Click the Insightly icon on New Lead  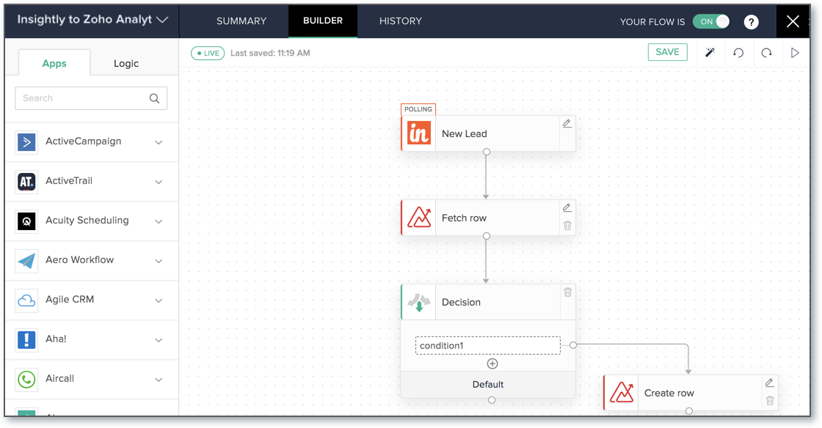419,133
